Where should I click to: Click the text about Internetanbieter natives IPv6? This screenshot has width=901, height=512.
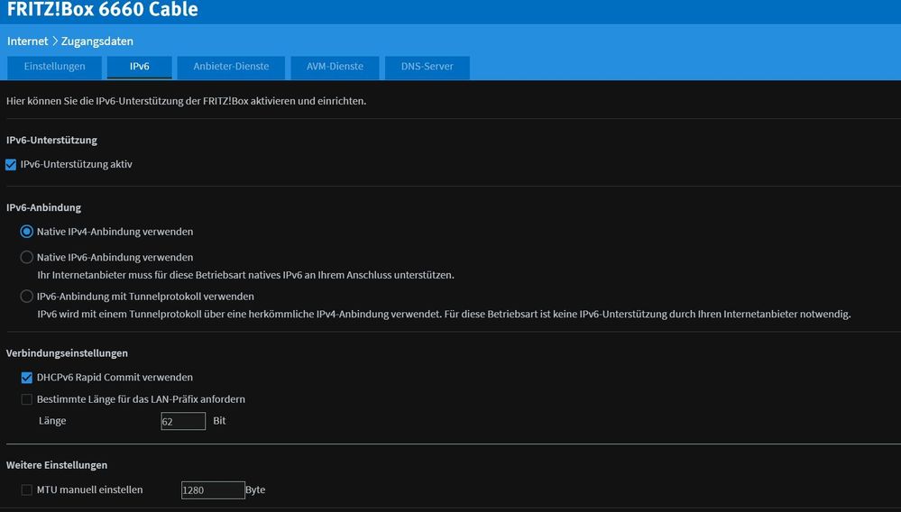pyautogui.click(x=246, y=275)
